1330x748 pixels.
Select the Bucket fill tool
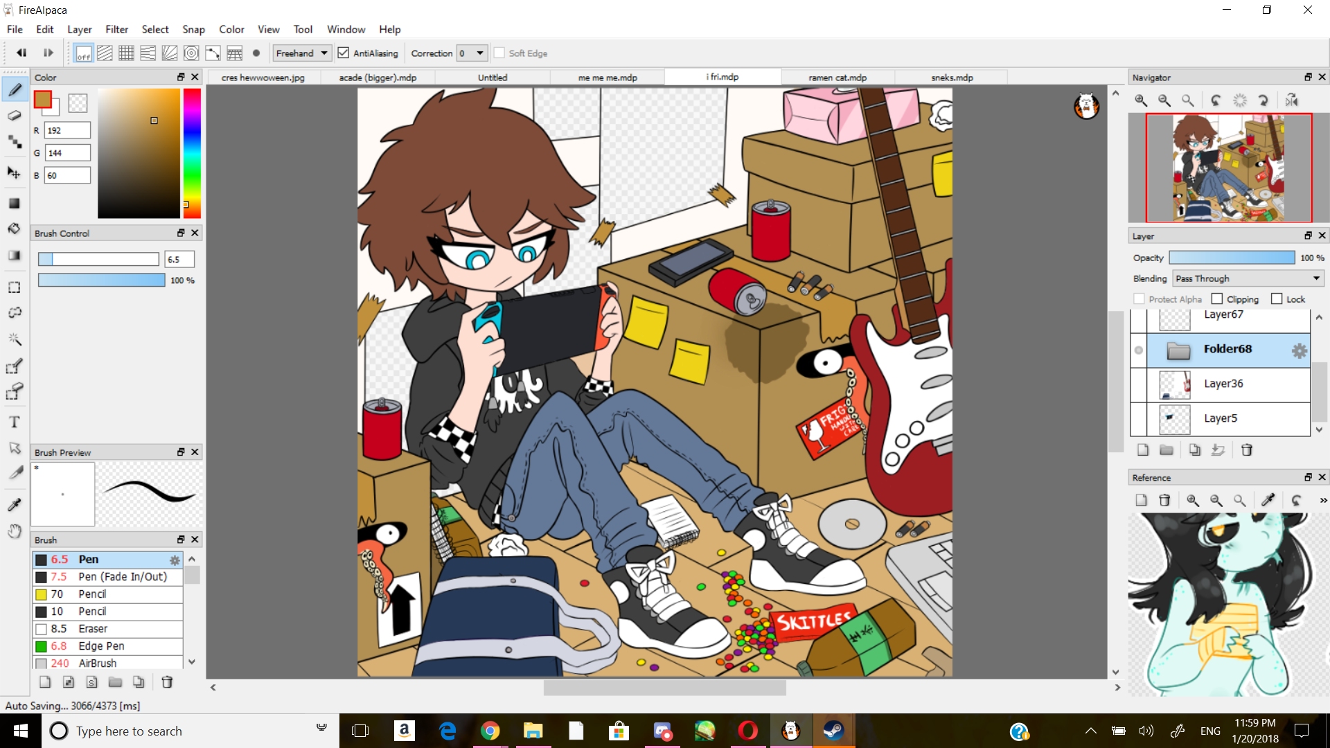(x=15, y=229)
